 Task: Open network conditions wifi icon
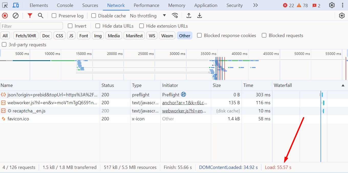click(x=175, y=16)
